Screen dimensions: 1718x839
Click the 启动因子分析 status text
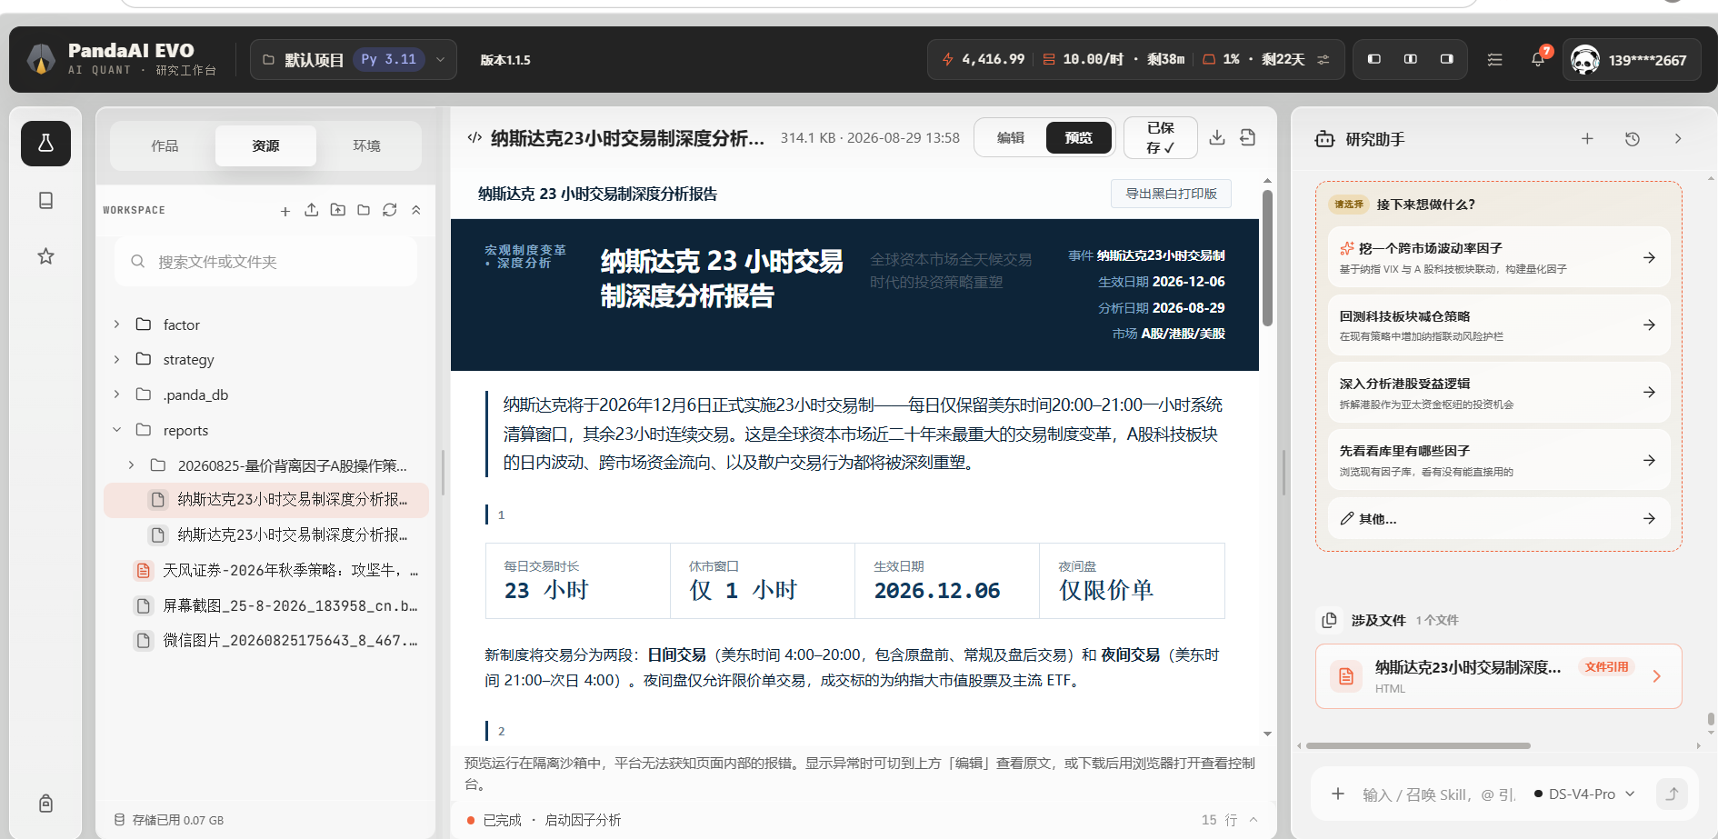click(583, 820)
